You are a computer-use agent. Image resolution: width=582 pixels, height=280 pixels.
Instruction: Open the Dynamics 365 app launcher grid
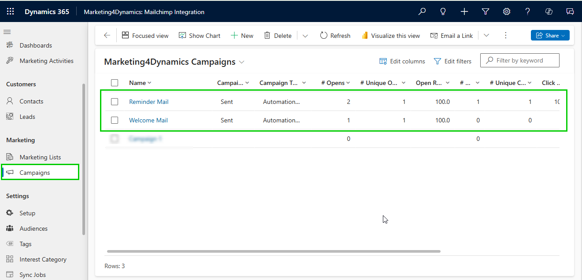tap(11, 11)
